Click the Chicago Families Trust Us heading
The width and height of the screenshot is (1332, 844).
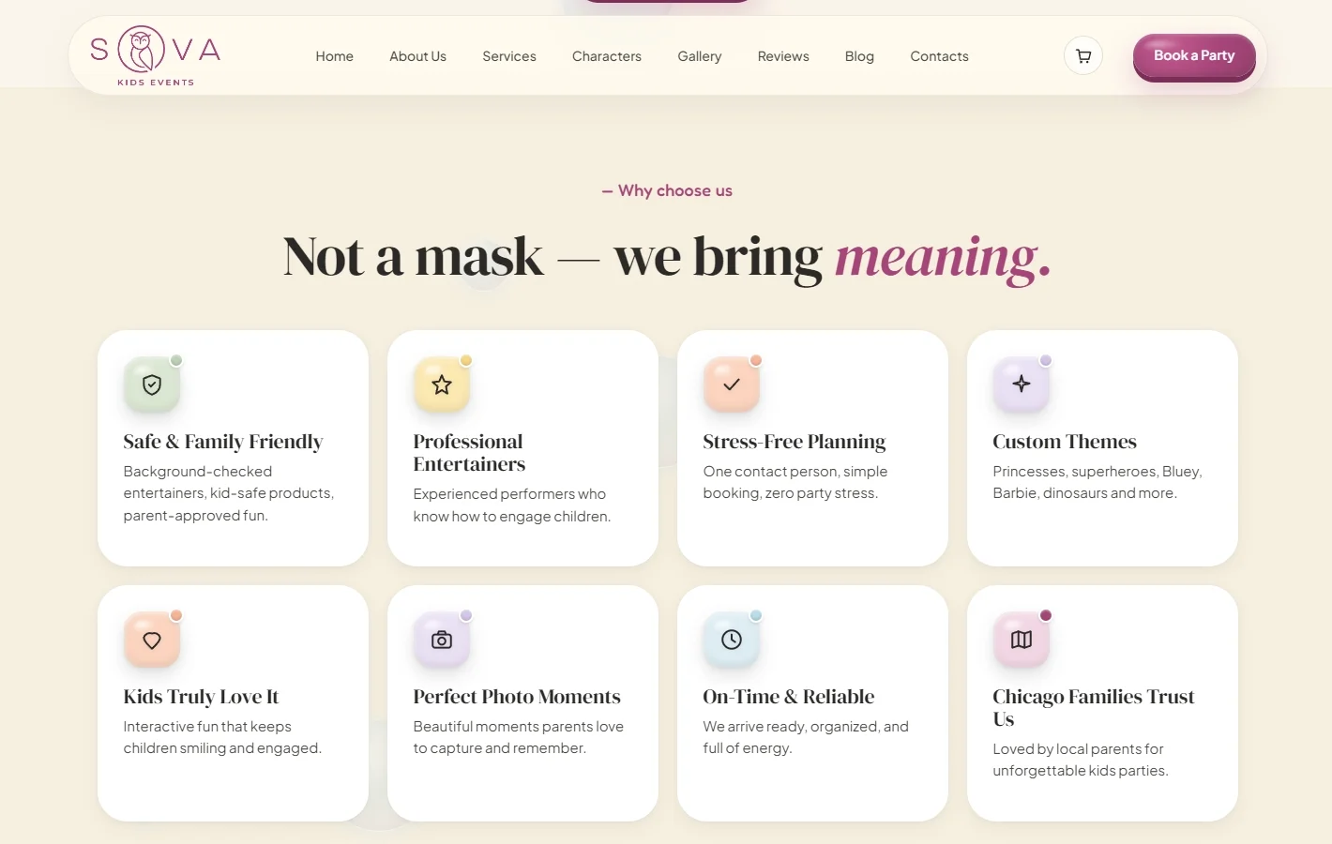click(x=1094, y=708)
